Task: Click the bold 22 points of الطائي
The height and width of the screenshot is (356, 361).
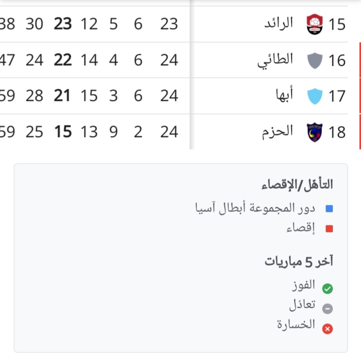Action: coord(63,60)
